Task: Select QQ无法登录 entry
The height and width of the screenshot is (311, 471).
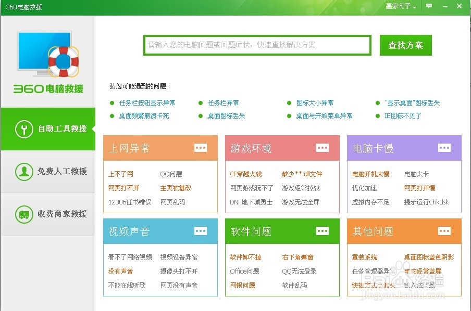Action: pos(299,271)
